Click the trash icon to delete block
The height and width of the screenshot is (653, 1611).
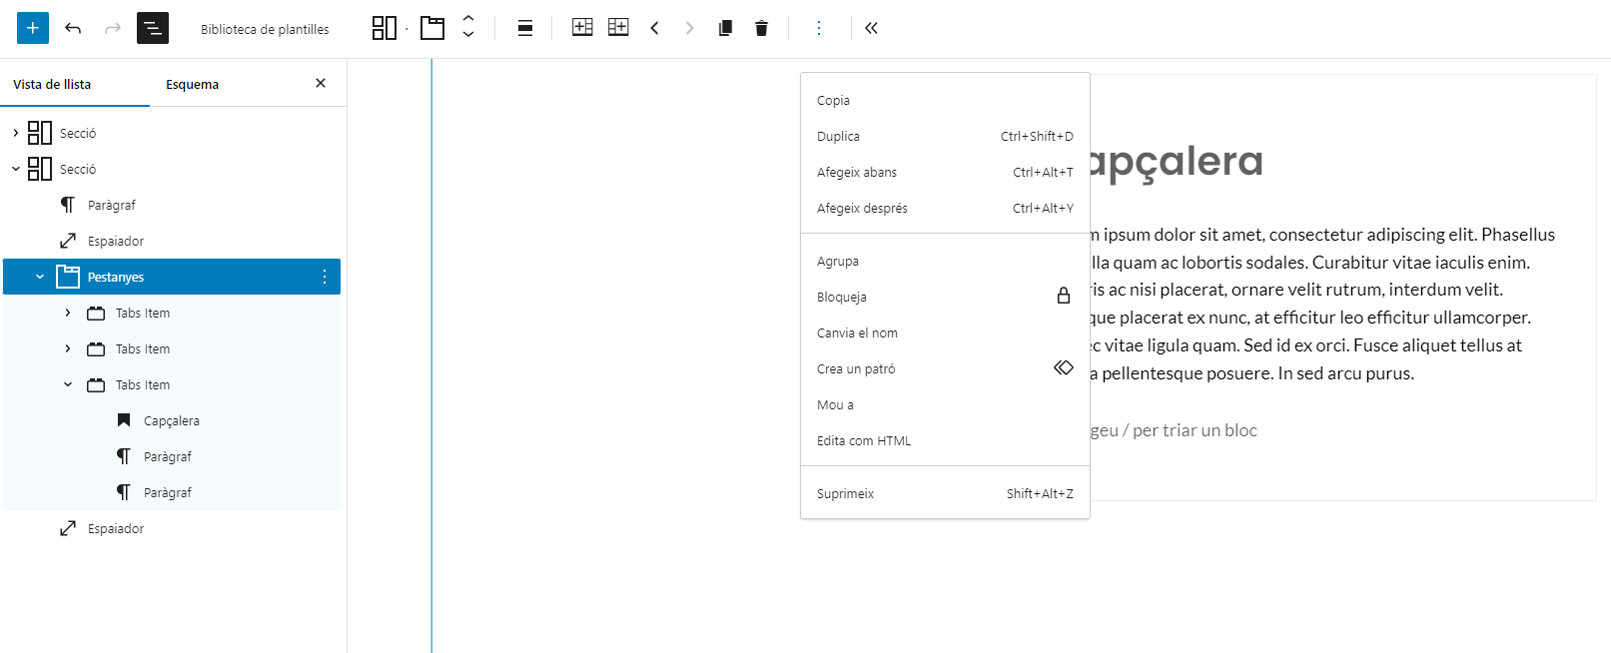761,28
